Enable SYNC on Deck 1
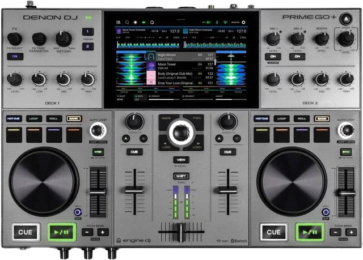363x260 pixels. tap(98, 152)
